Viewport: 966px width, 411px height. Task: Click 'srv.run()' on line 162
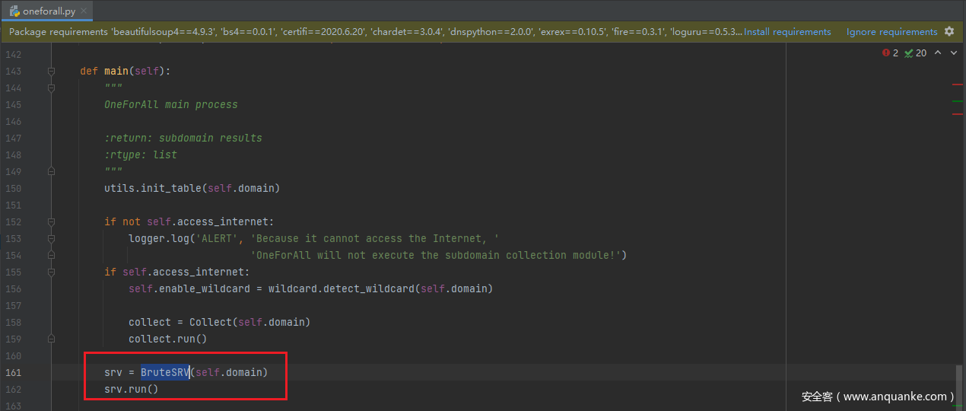pos(132,389)
